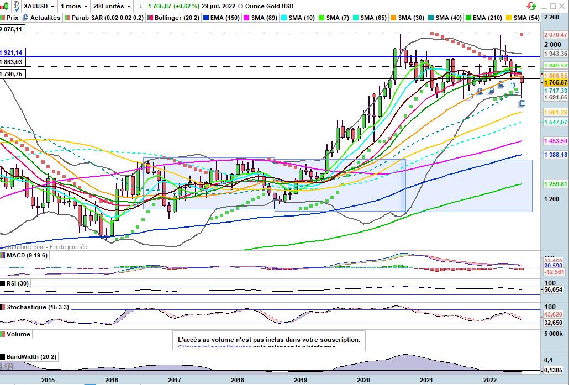Click the orange SMA (30) color swatch
The width and height of the screenshot is (569, 385).
point(393,18)
